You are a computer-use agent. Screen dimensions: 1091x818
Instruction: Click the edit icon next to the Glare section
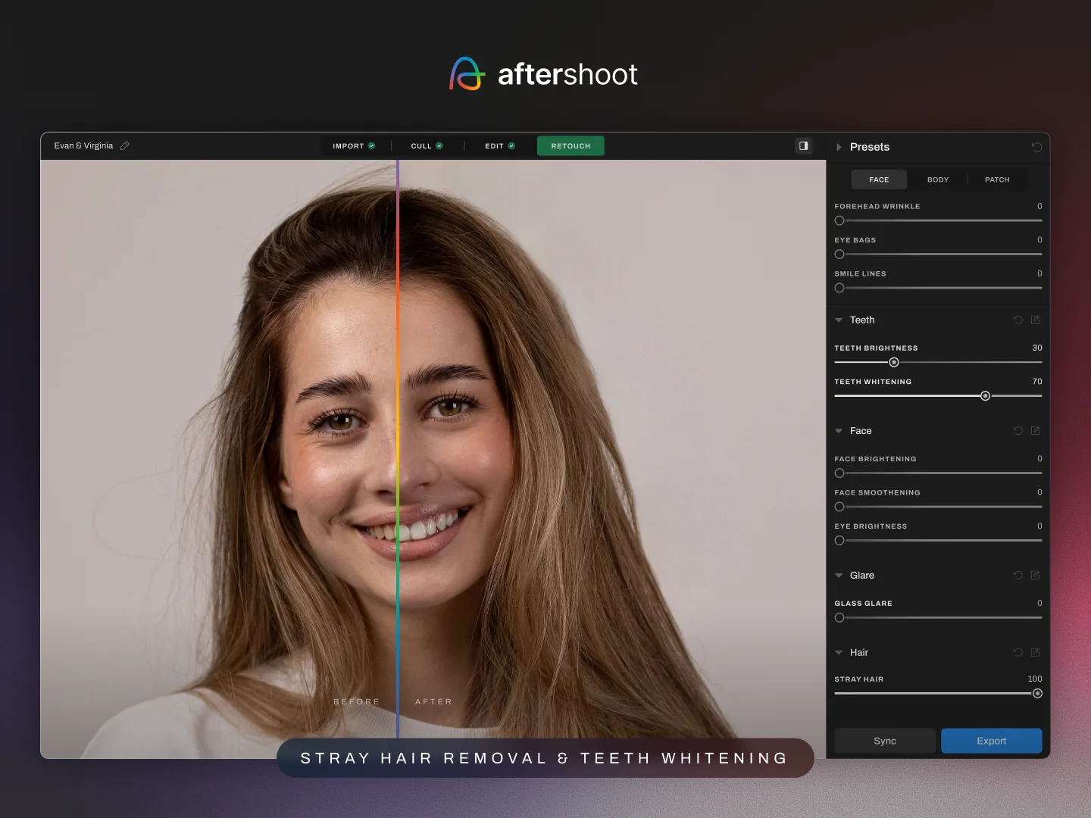point(1036,576)
